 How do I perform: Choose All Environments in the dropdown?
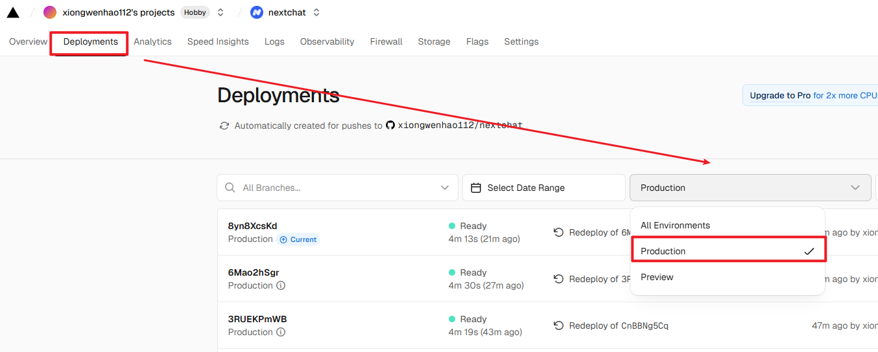[x=728, y=225]
